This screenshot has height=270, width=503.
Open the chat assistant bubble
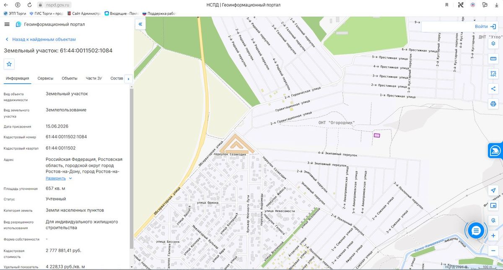click(x=476, y=230)
